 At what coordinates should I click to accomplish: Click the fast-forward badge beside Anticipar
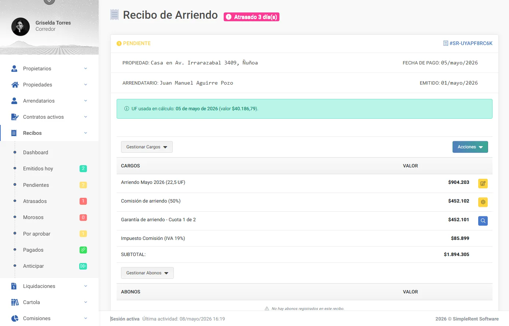[83, 266]
